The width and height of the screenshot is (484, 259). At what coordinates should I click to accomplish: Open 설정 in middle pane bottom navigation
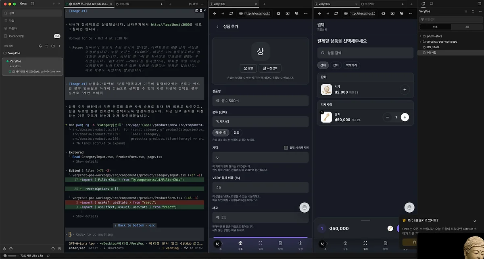(x=300, y=245)
